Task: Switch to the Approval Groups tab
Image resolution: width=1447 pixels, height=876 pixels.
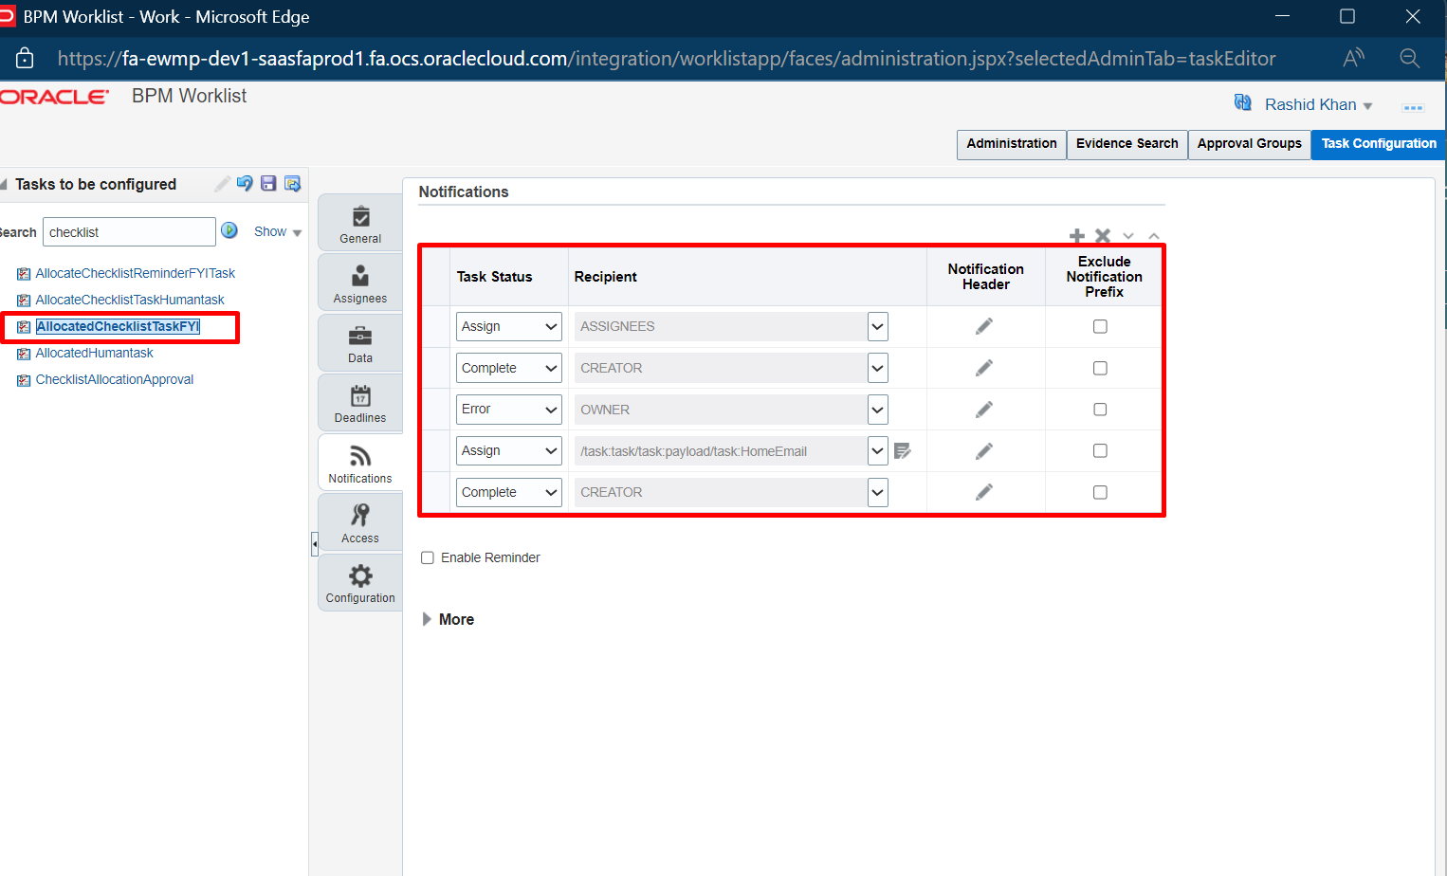Action: click(x=1249, y=144)
